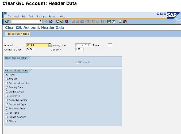Viewport: 181px width, 134px height.
Task: Click the small arrow left of the Save icon
Action: [x=46, y=21]
